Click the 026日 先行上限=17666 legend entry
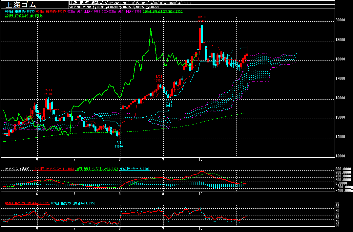353x232 pixels. click(84, 12)
